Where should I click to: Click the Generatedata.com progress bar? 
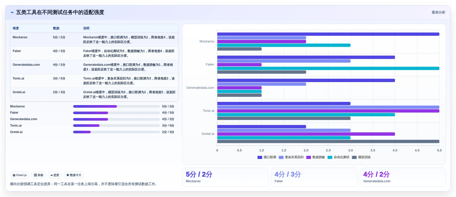(x=116, y=119)
